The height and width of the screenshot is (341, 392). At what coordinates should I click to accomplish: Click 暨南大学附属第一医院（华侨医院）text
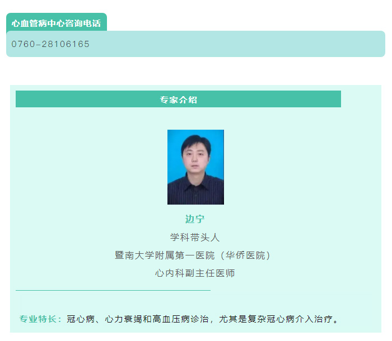[193, 255]
